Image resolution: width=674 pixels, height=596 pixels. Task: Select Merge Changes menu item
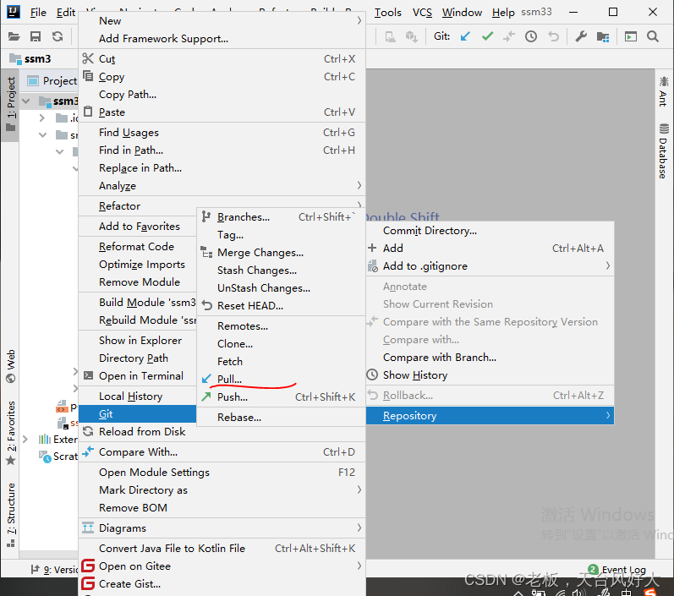coord(281,253)
